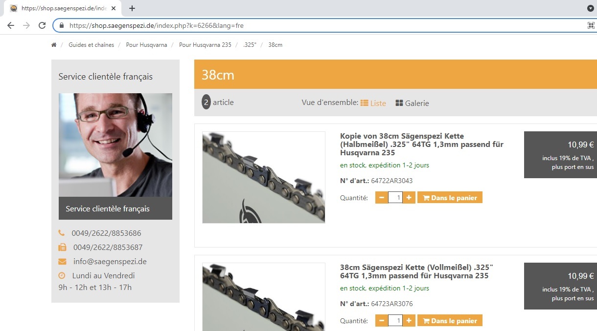Click the orange clock hours icon
The width and height of the screenshot is (597, 331).
click(x=62, y=276)
